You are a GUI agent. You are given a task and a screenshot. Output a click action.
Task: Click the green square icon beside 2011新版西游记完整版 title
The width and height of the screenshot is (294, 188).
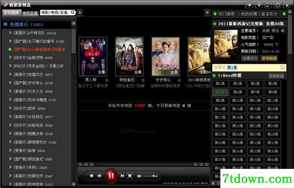pyautogui.click(x=214, y=24)
